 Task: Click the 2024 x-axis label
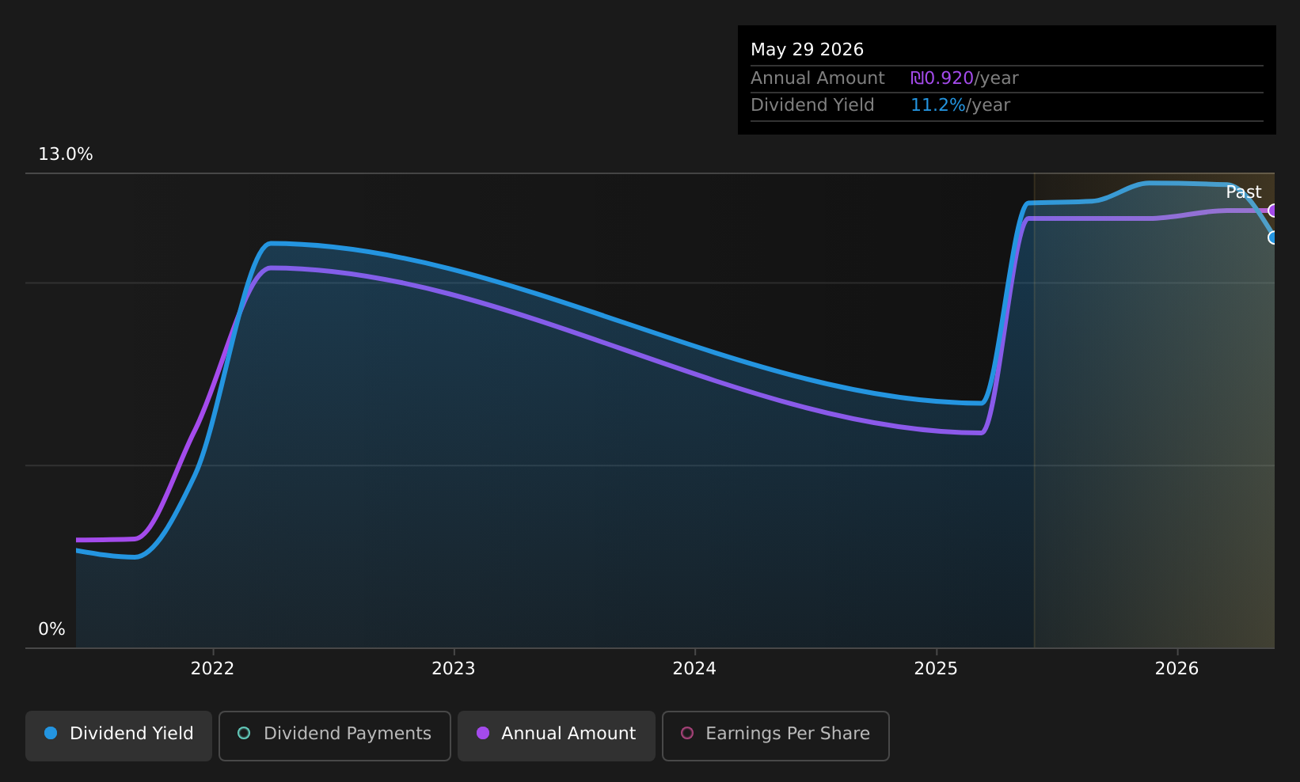(694, 669)
